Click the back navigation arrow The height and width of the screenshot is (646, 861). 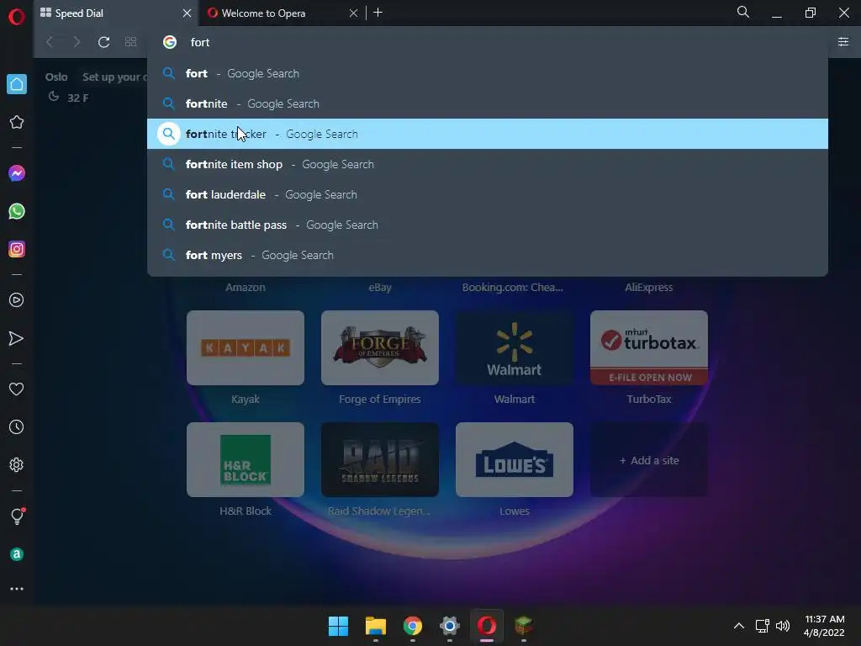(50, 42)
